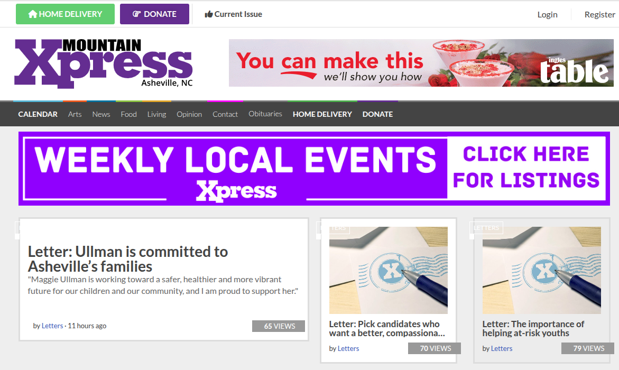Open the Register link
The width and height of the screenshot is (619, 370).
599,15
